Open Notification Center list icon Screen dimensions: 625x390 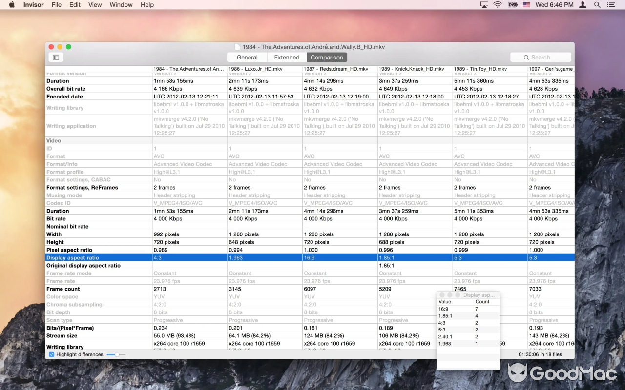[x=611, y=5]
